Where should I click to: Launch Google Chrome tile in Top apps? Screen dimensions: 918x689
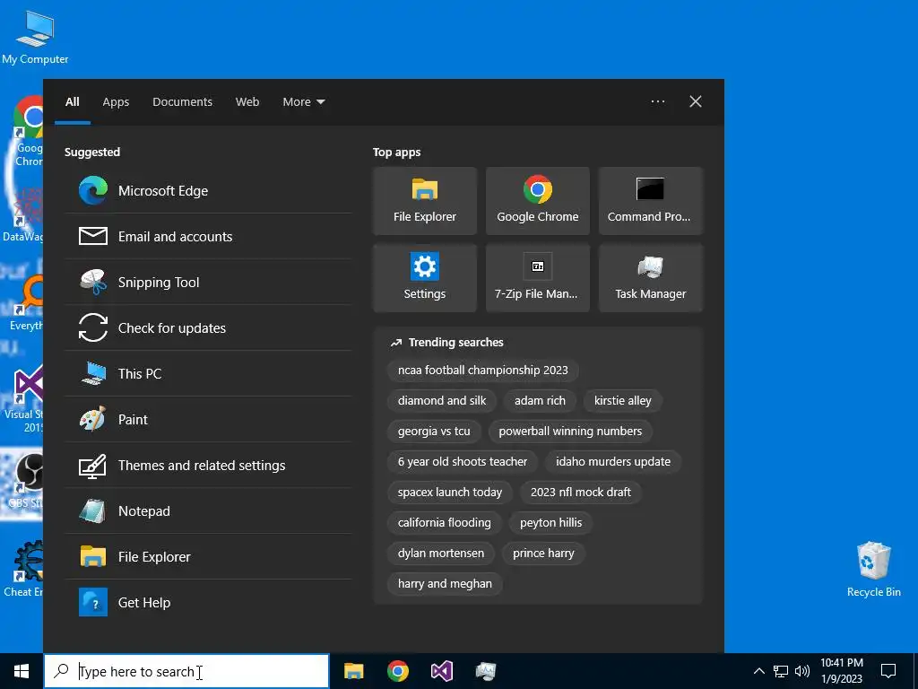pos(538,201)
